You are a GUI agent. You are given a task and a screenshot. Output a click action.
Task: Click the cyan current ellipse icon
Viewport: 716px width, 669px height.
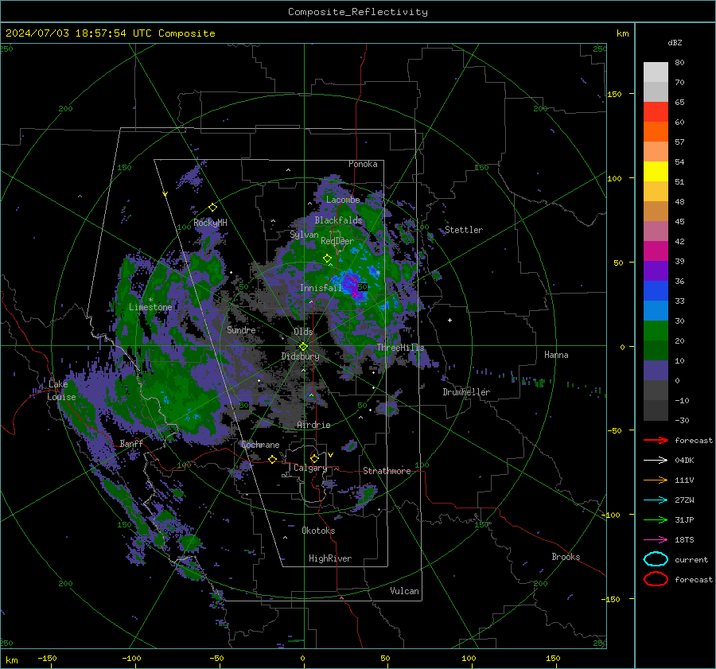point(656,559)
